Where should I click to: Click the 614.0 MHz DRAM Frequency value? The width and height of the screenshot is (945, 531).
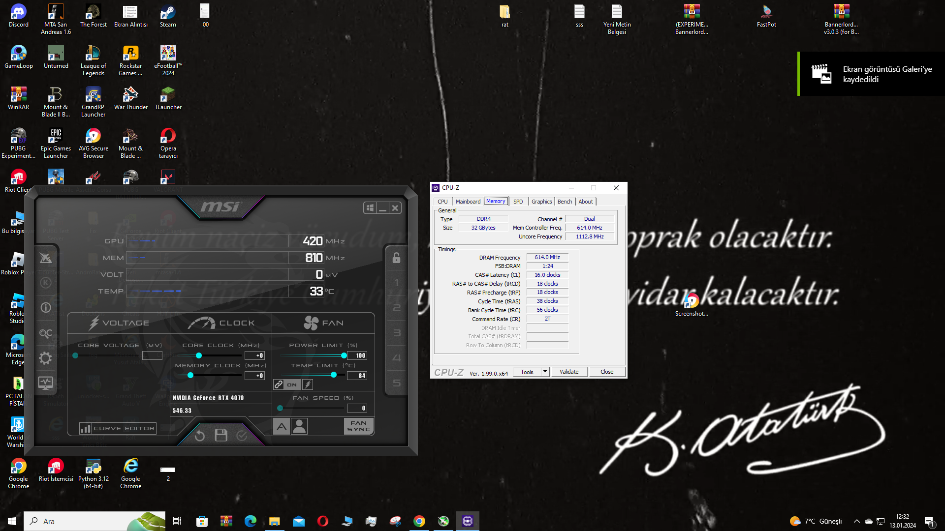[x=547, y=257]
